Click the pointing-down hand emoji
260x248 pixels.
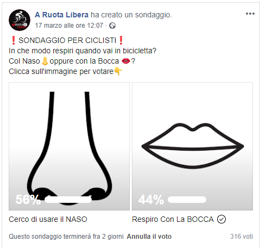pos(118,71)
